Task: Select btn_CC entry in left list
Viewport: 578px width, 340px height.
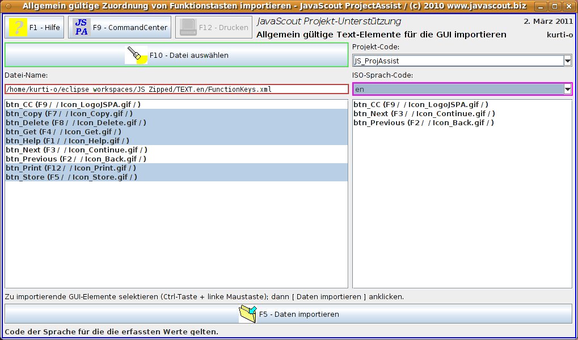Action: (x=74, y=104)
